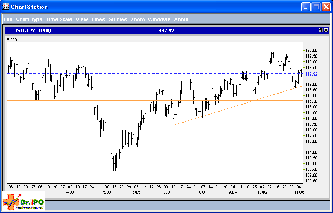Close the USD/JPY Daily chart window
333x213 pixels.
[326, 30]
